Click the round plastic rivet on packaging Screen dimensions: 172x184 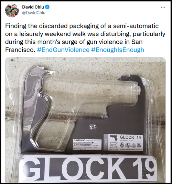click(x=93, y=127)
